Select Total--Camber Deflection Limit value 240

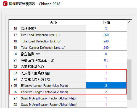point(106,48)
